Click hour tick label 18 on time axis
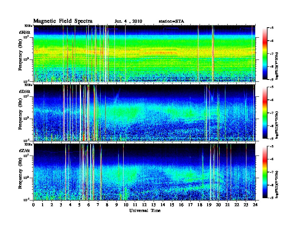This screenshot has height=235, width=304. point(200,205)
